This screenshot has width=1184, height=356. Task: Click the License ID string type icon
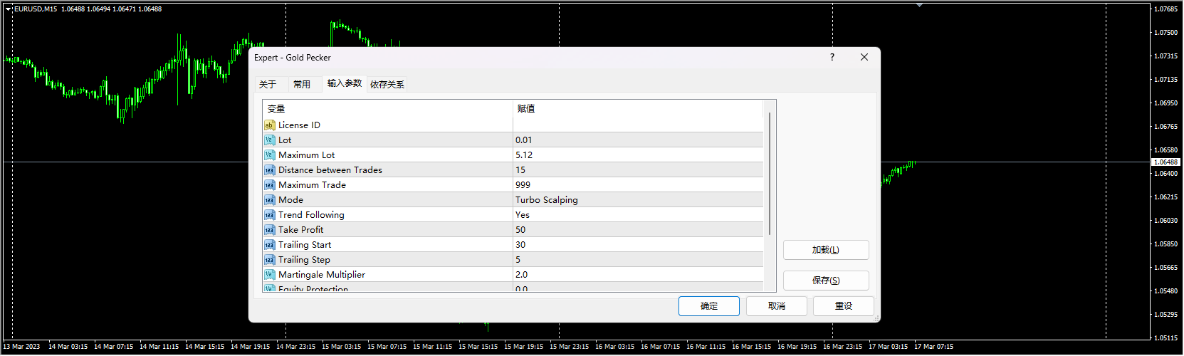pyautogui.click(x=269, y=125)
